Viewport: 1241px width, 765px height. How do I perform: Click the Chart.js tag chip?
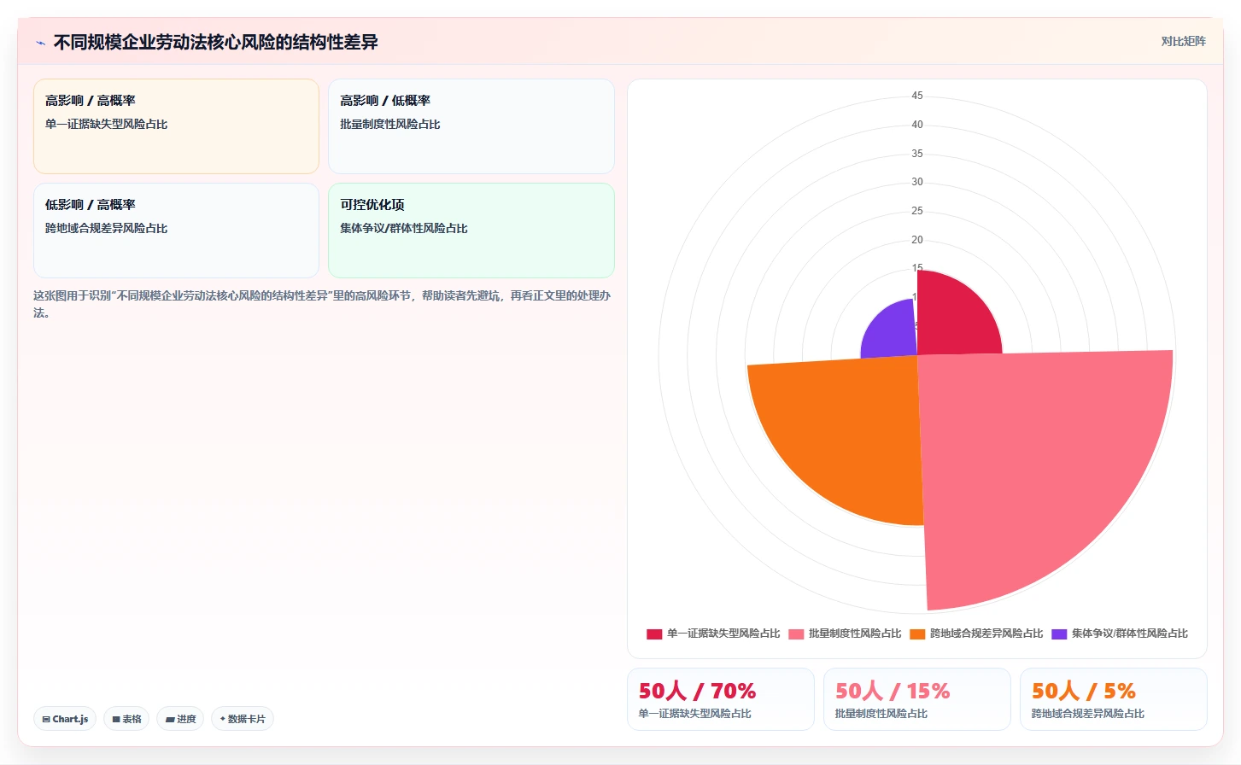(65, 719)
